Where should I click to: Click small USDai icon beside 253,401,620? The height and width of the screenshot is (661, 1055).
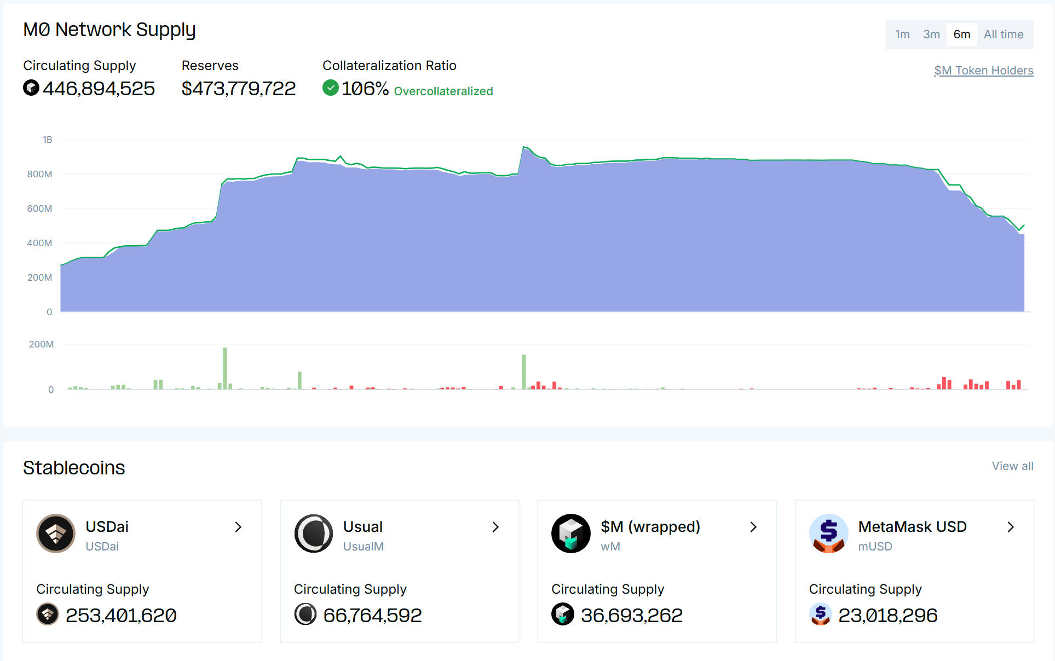[x=48, y=614]
